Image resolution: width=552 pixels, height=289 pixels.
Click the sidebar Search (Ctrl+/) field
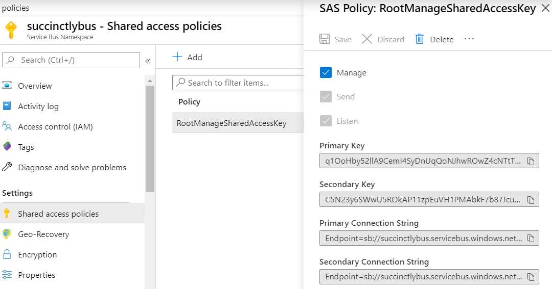click(x=71, y=60)
